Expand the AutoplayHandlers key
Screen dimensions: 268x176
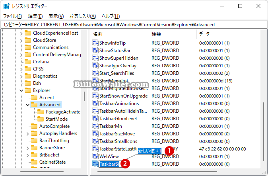27,134
